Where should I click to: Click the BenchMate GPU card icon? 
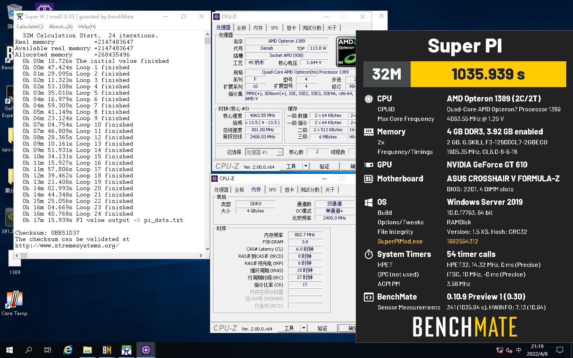368,165
